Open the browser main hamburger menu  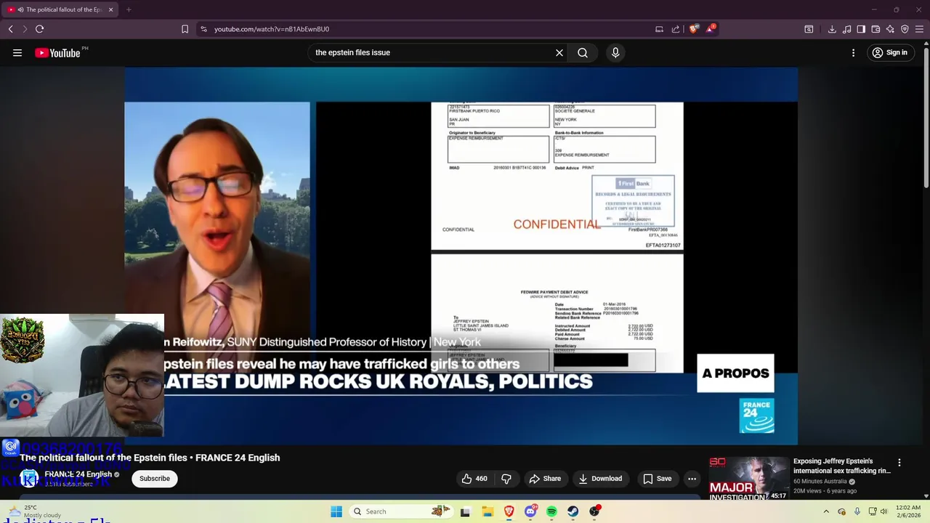[x=920, y=29]
